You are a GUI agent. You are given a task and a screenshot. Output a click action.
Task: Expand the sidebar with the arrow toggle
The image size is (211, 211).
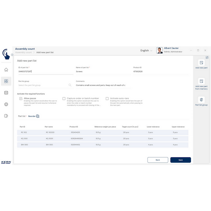pyautogui.click(x=12, y=55)
